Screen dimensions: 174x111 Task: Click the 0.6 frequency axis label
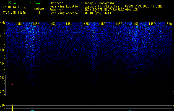coord(2,105)
